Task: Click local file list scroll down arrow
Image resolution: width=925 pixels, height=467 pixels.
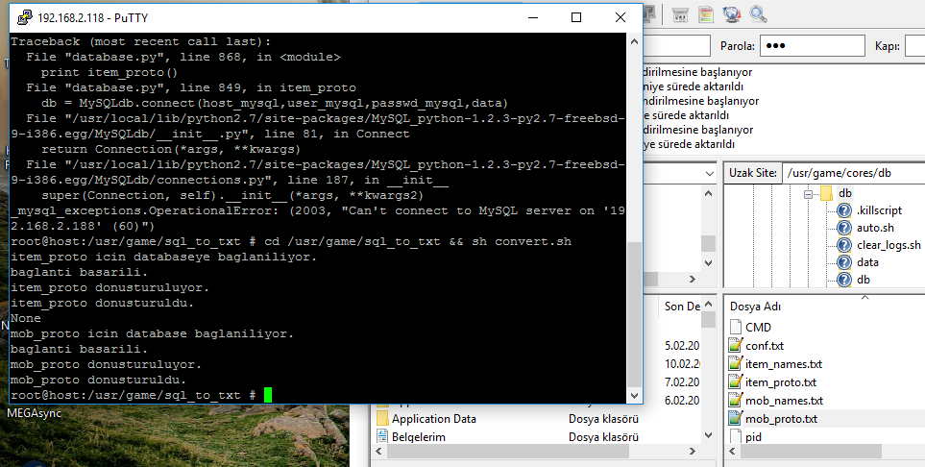Action: 710,435
